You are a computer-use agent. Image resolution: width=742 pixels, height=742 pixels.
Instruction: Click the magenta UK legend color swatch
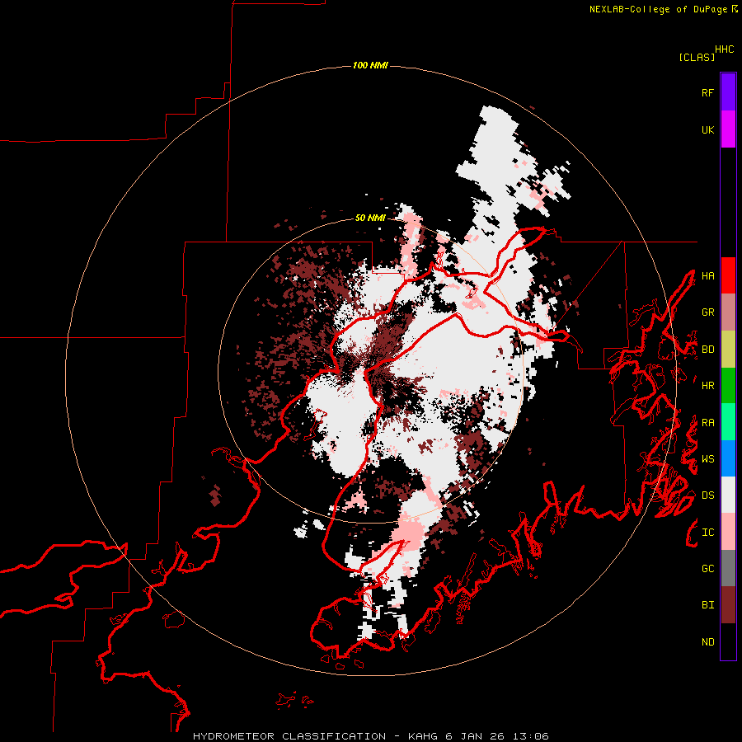pyautogui.click(x=728, y=129)
